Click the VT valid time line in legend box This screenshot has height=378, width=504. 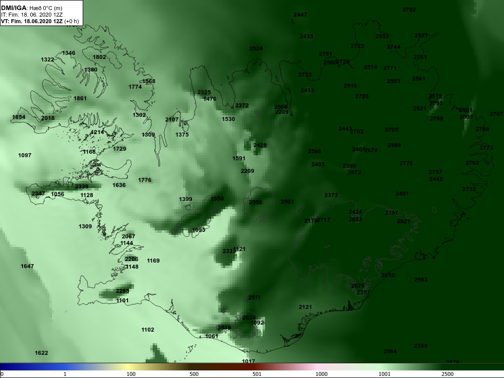pyautogui.click(x=40, y=21)
